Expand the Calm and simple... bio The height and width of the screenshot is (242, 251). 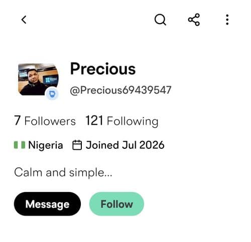coord(63,172)
